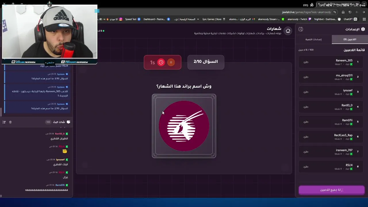Click the Kick badge next to ms_alroqi511

(x=351, y=79)
